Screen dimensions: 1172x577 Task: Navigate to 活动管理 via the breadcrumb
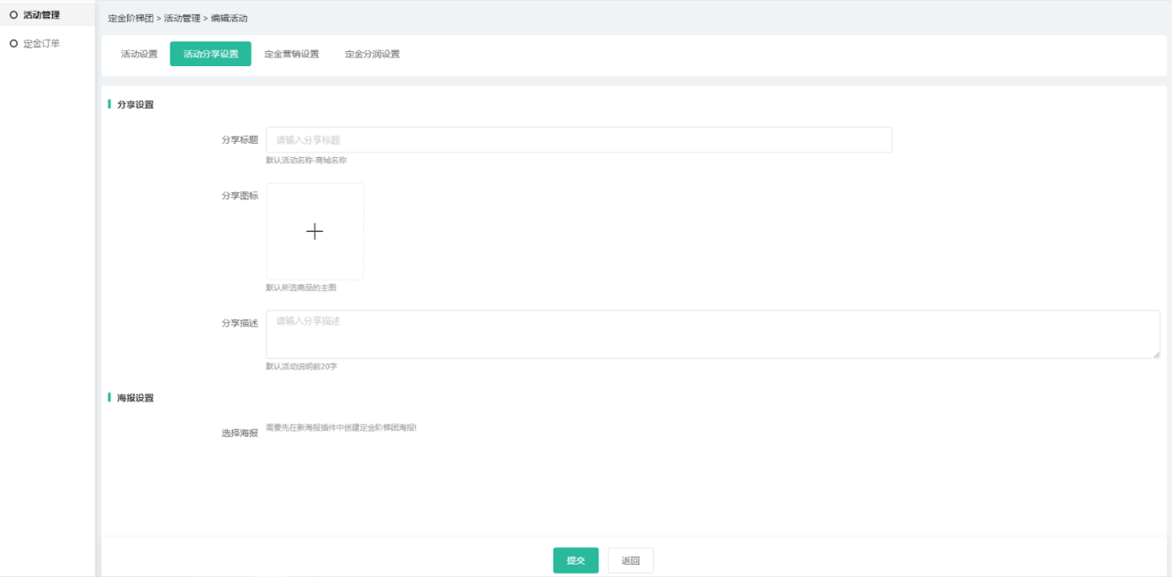183,19
